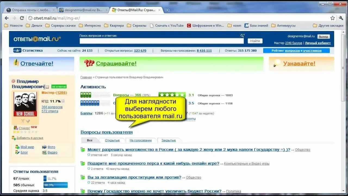This screenshot has height=196, width=348.
Task: Click Статистика chart icon
Action: point(17,50)
